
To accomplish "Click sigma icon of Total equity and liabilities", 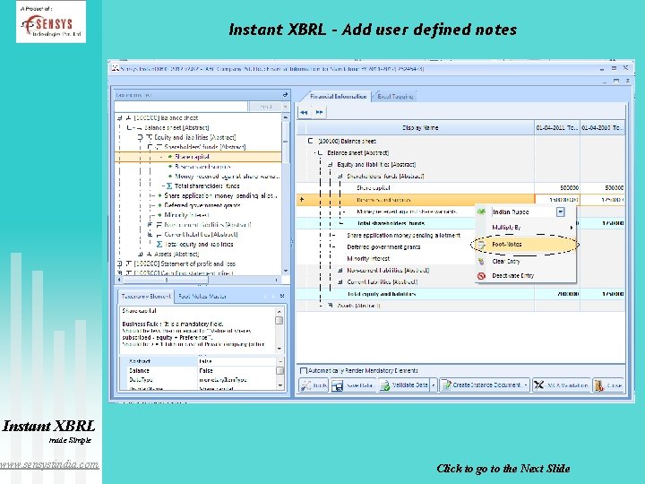I will pyautogui.click(x=159, y=245).
